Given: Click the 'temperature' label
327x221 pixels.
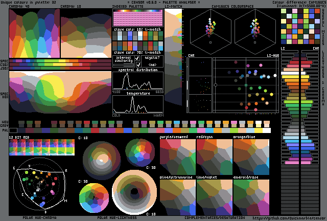Looking at the screenshot, I should coord(138,93).
